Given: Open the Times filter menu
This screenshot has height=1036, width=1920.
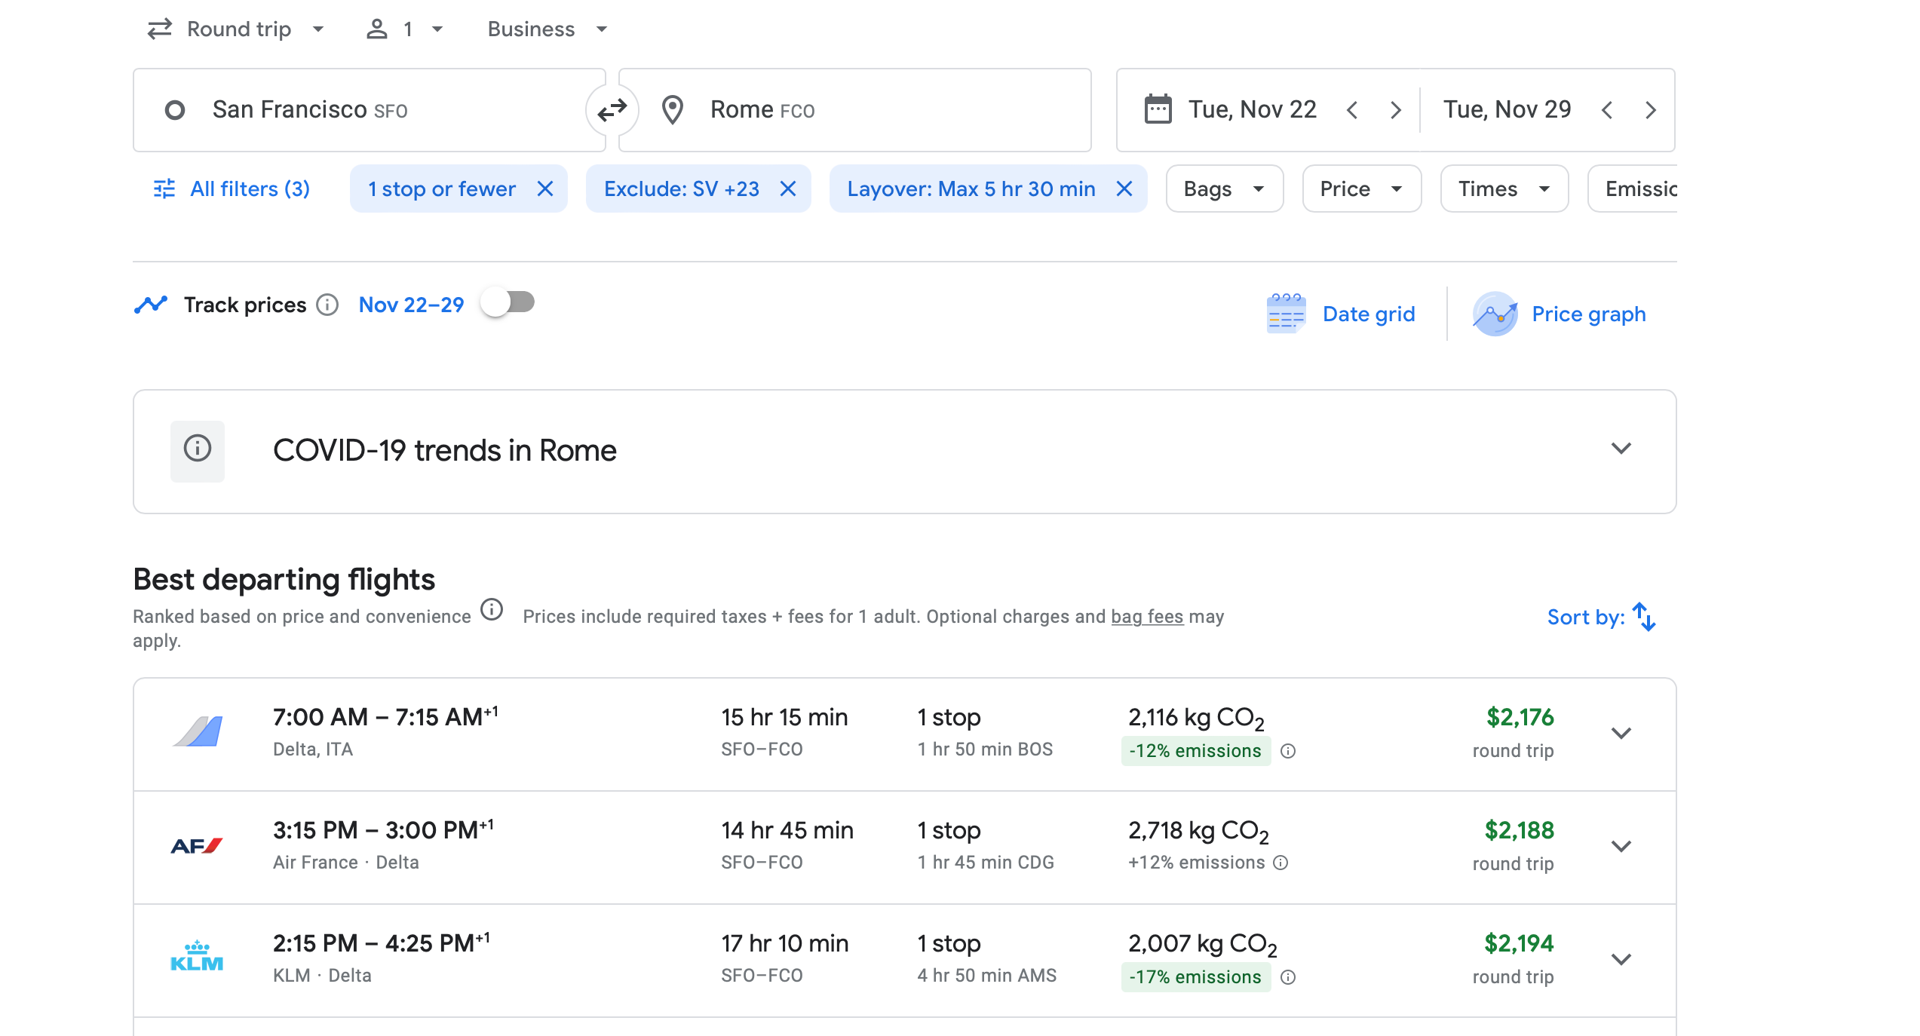Looking at the screenshot, I should [1503, 189].
